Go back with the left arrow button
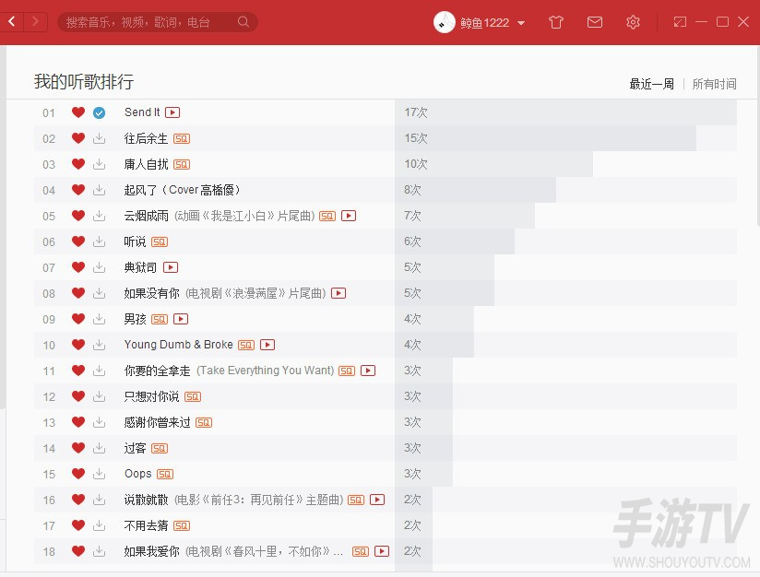This screenshot has width=760, height=577. 12,22
